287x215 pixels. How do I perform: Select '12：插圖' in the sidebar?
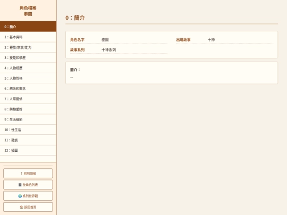(x=28, y=150)
